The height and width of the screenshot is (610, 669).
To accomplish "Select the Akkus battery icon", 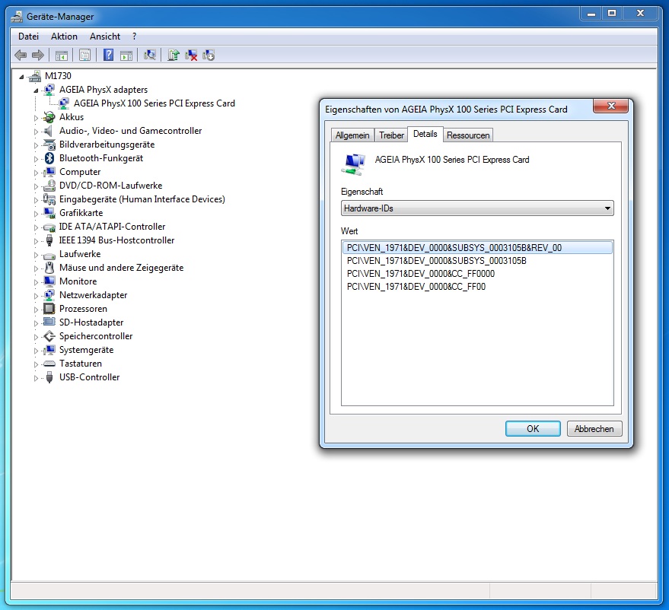I will (x=49, y=117).
